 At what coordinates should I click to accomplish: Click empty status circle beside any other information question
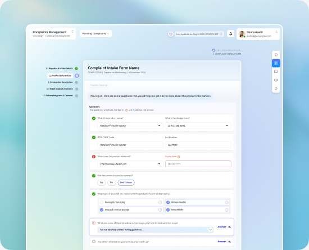[94, 242]
